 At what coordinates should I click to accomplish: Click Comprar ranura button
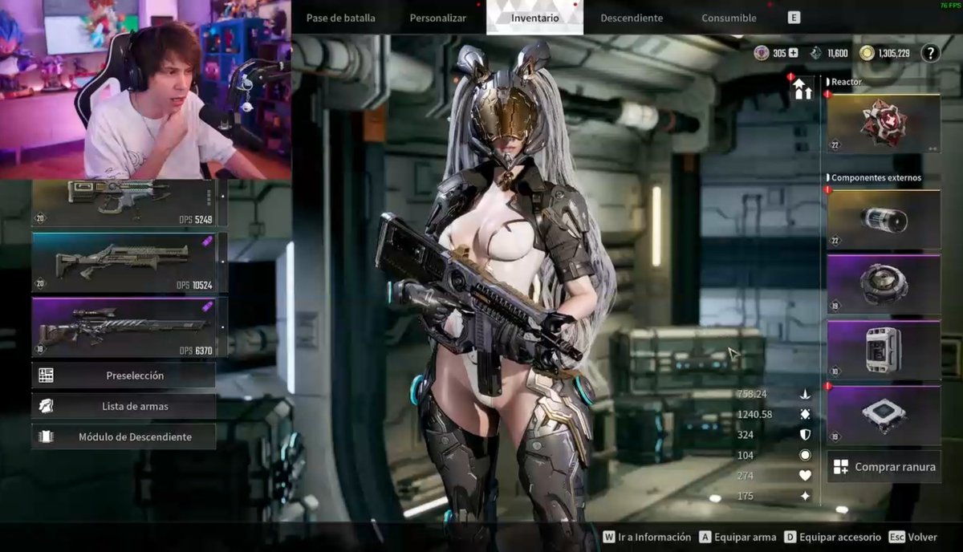884,466
